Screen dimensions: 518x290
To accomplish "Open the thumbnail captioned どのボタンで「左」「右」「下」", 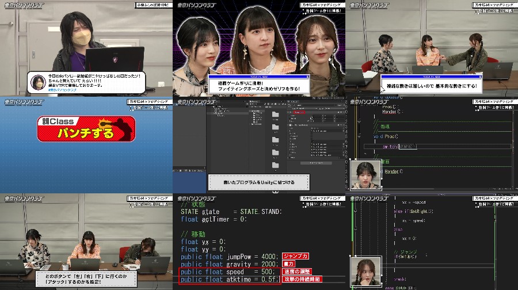I will 86,242.
